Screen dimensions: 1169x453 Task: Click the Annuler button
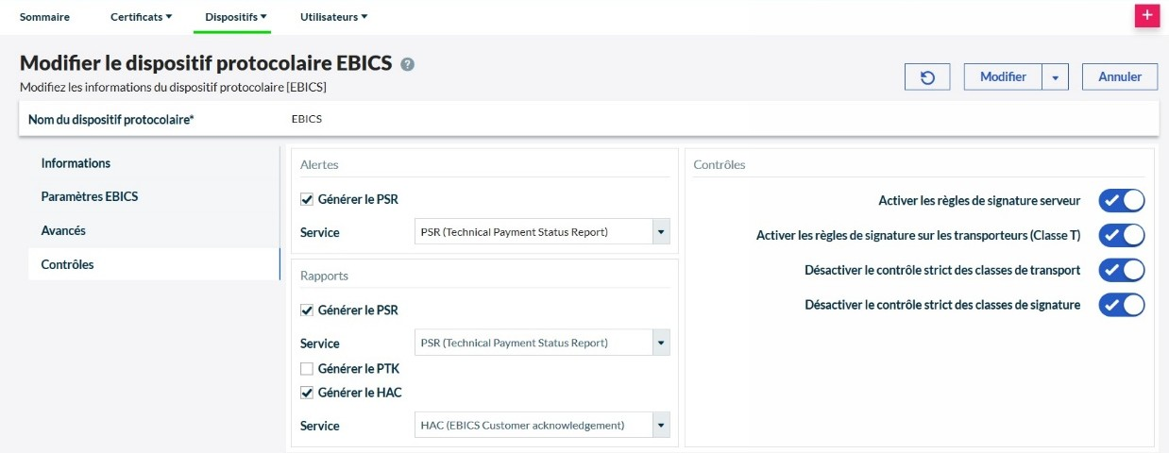point(1120,77)
